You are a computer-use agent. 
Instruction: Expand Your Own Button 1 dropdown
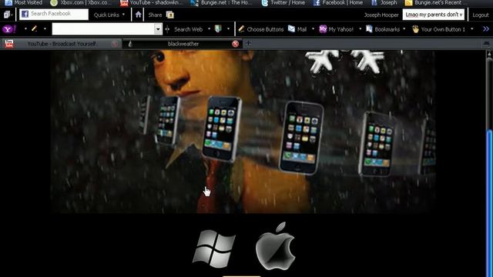(x=472, y=29)
